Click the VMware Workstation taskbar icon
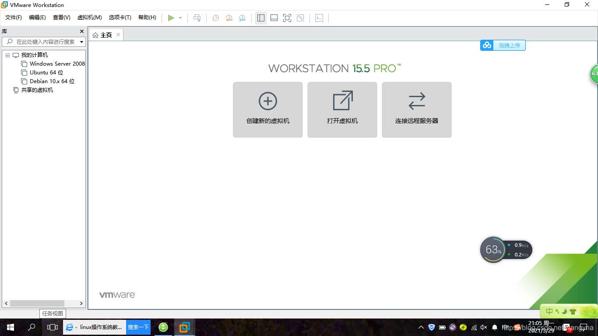 (185, 327)
